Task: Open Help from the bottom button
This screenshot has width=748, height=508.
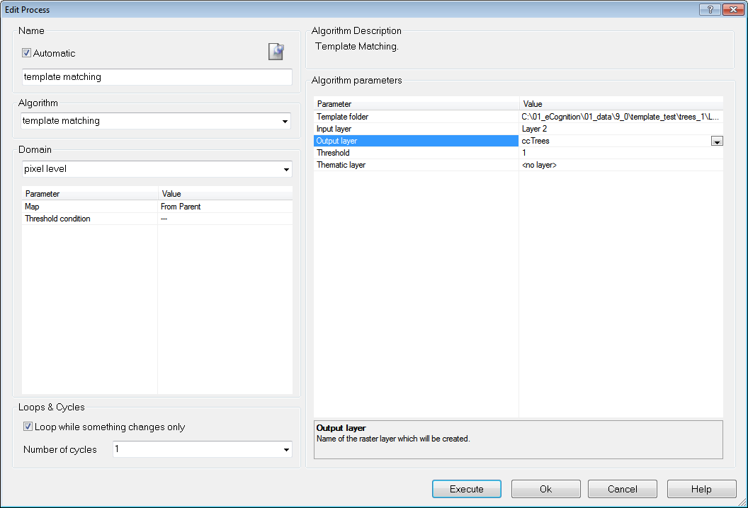Action: coord(701,489)
